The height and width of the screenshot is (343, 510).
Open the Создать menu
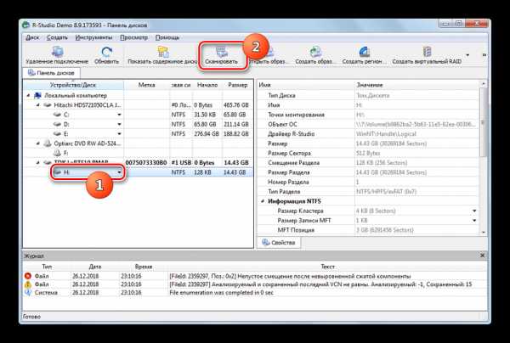(57, 37)
